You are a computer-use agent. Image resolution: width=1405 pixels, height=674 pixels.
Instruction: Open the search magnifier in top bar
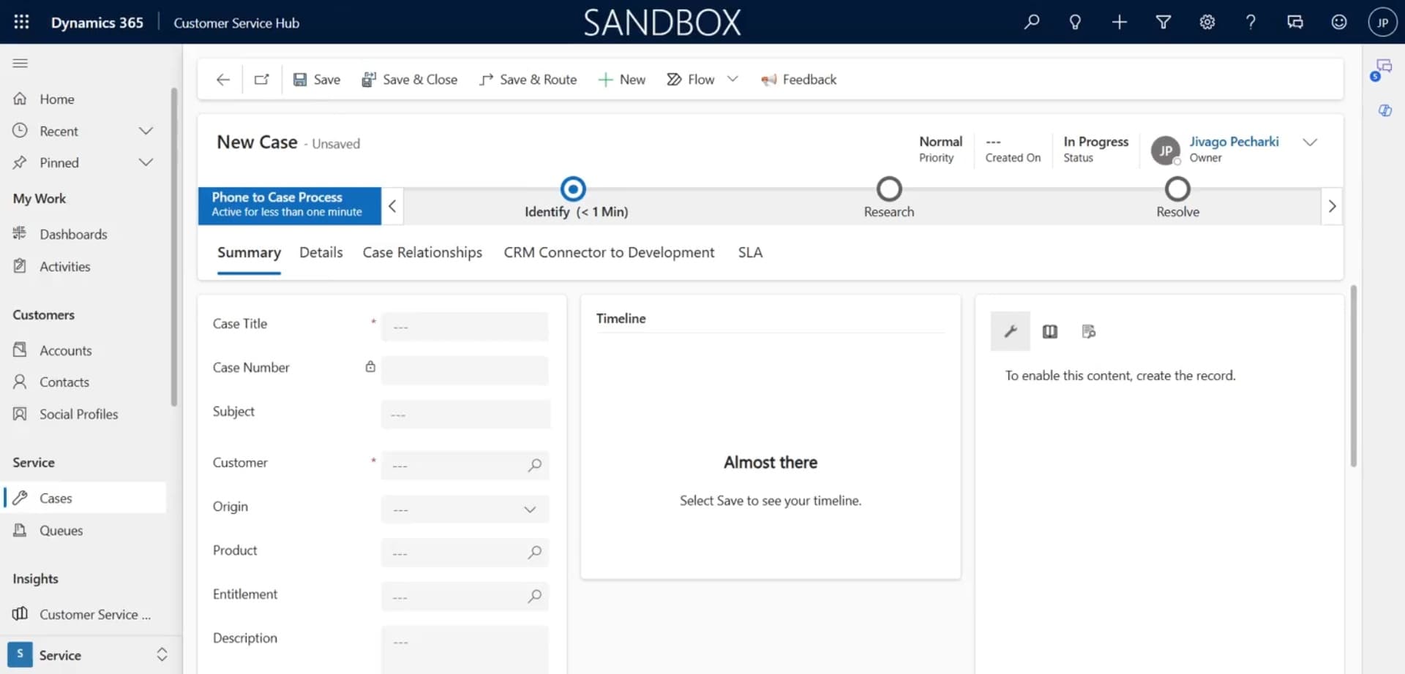tap(1032, 22)
